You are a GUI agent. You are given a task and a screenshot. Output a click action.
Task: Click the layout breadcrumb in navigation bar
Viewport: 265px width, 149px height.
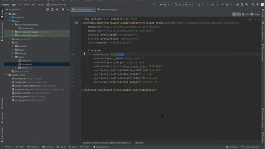[41, 5]
